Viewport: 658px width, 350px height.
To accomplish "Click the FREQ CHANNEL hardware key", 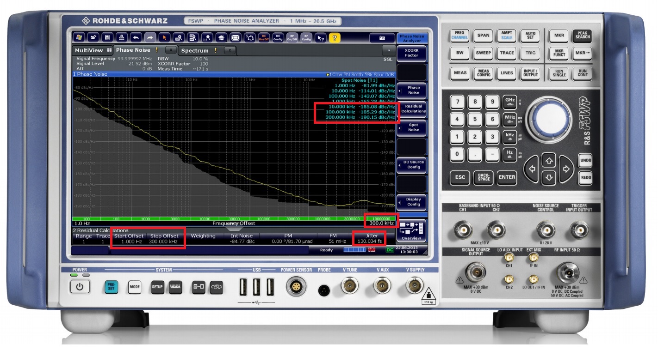I will [x=459, y=36].
